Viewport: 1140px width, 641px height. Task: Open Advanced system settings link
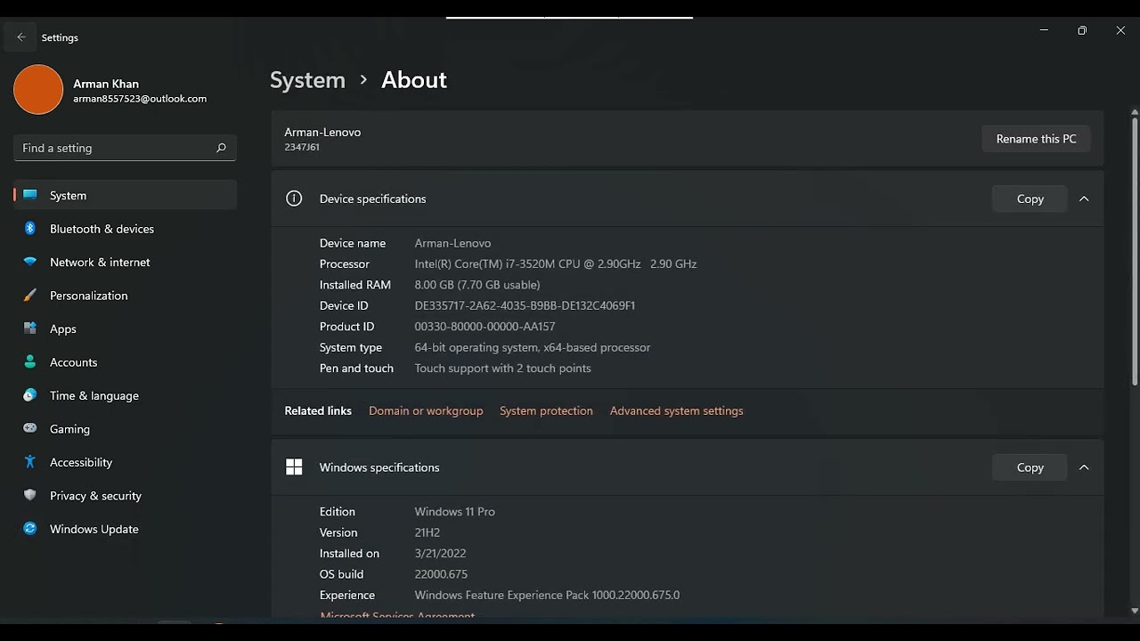(676, 410)
